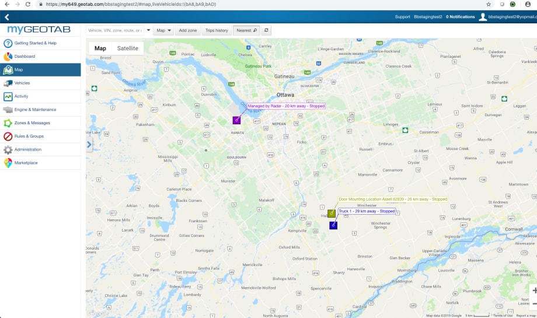This screenshot has height=318, width=537.
Task: Click the green browser extension icon
Action: 512,4
